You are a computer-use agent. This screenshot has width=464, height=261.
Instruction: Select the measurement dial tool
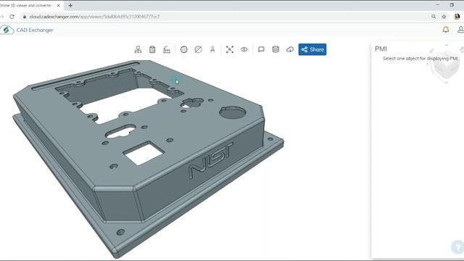183,49
